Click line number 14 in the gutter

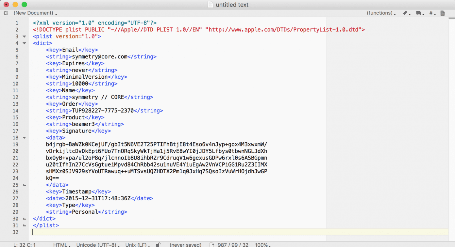point(15,111)
